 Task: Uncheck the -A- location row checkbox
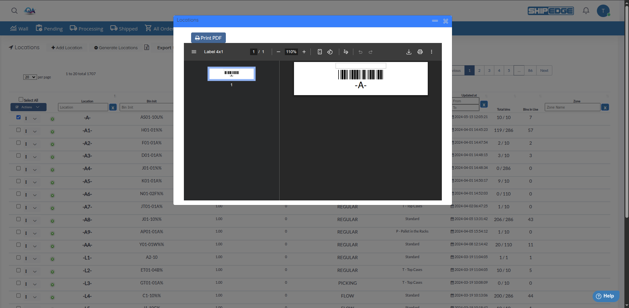pos(18,117)
